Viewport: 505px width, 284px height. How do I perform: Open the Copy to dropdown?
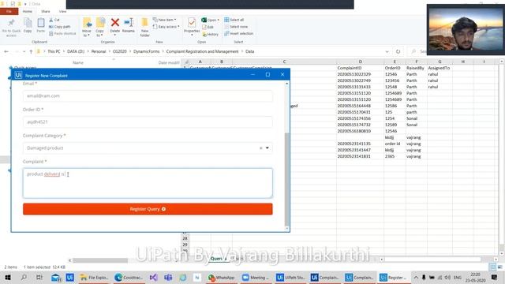coord(100,27)
